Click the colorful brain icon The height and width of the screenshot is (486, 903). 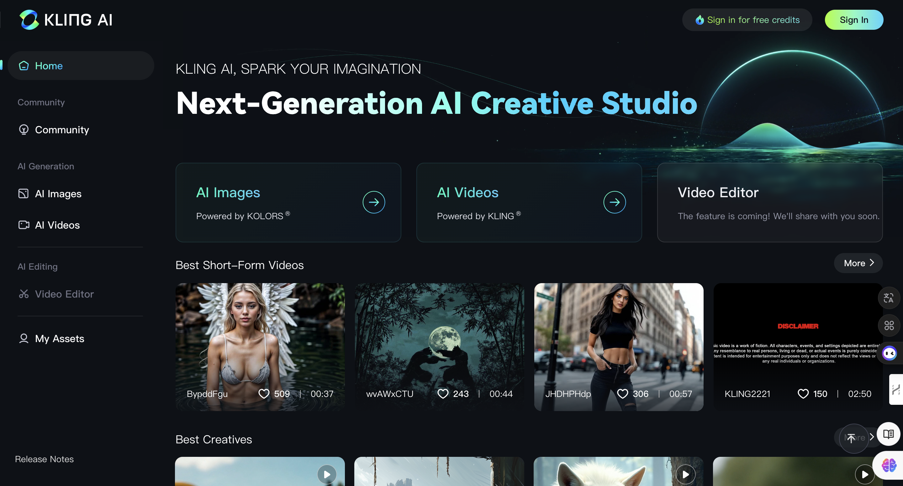click(889, 465)
